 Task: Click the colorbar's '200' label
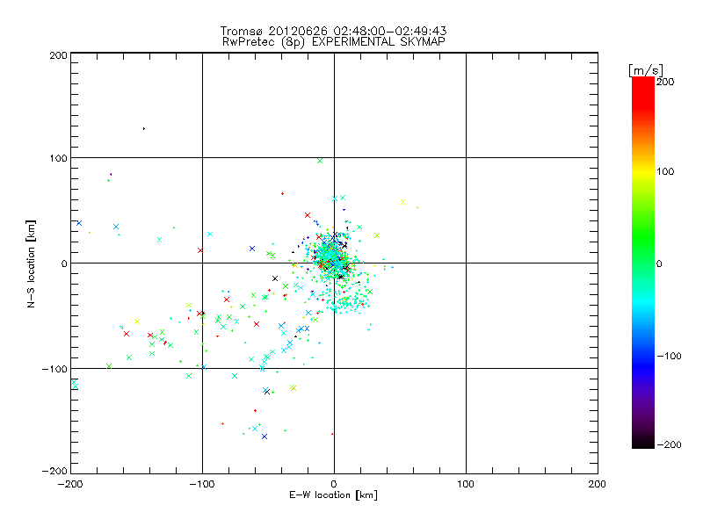(x=665, y=82)
